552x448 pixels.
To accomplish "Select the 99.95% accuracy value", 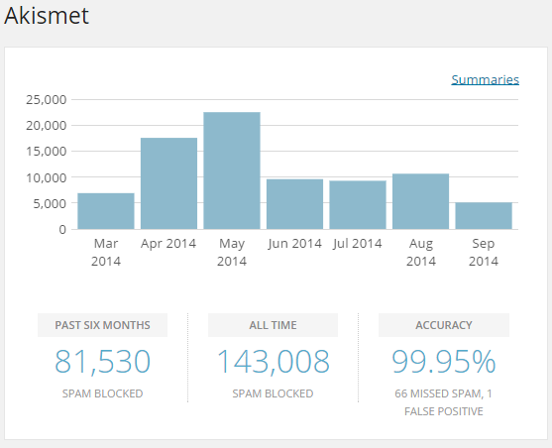I will tap(444, 362).
